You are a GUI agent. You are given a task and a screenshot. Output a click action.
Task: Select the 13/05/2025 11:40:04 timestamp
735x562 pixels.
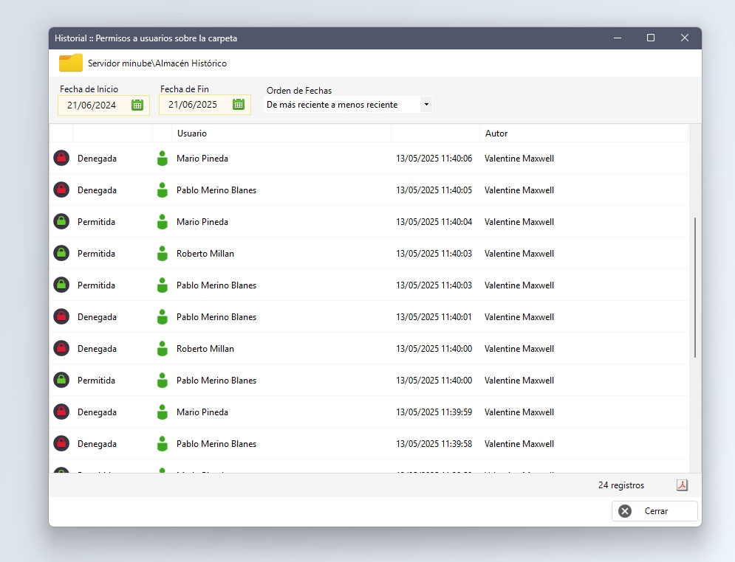point(434,221)
